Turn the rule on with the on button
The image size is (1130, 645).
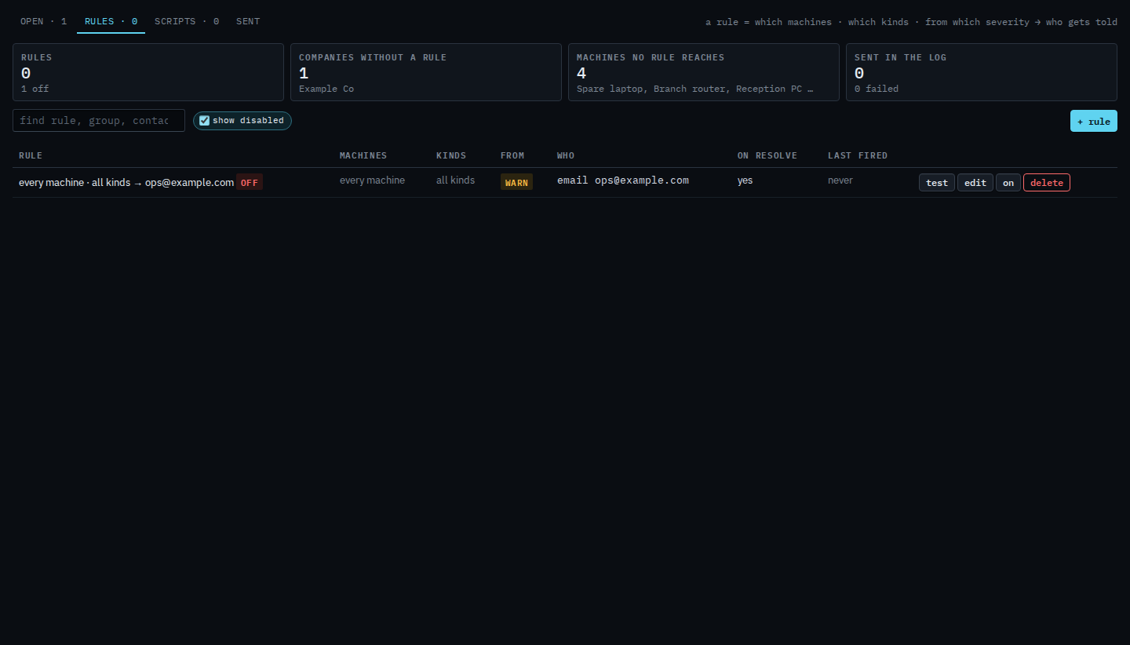[1008, 183]
